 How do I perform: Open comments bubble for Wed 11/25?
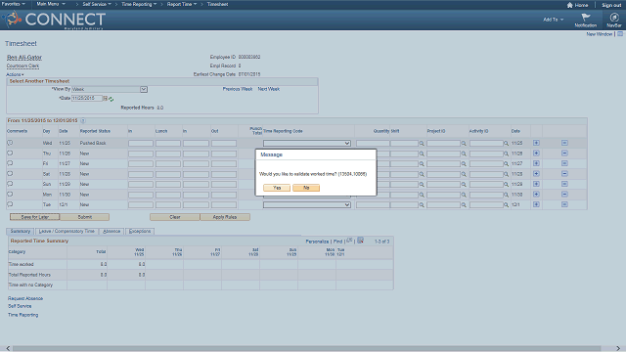(10, 143)
